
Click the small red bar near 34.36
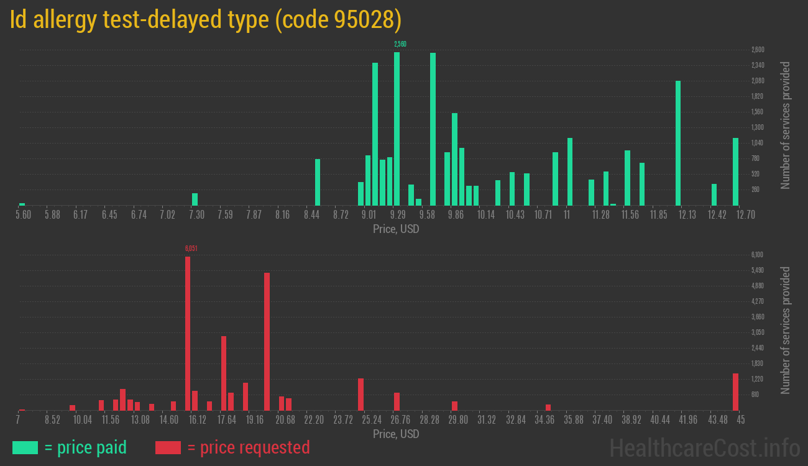coord(548,407)
